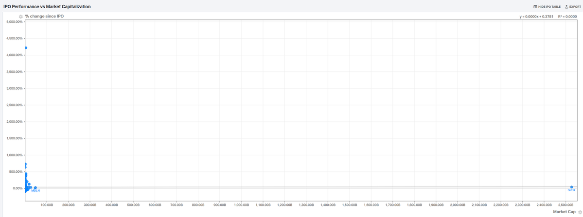583x217 pixels.
Task: Click the MDLN ticker label
Action: 35,190
